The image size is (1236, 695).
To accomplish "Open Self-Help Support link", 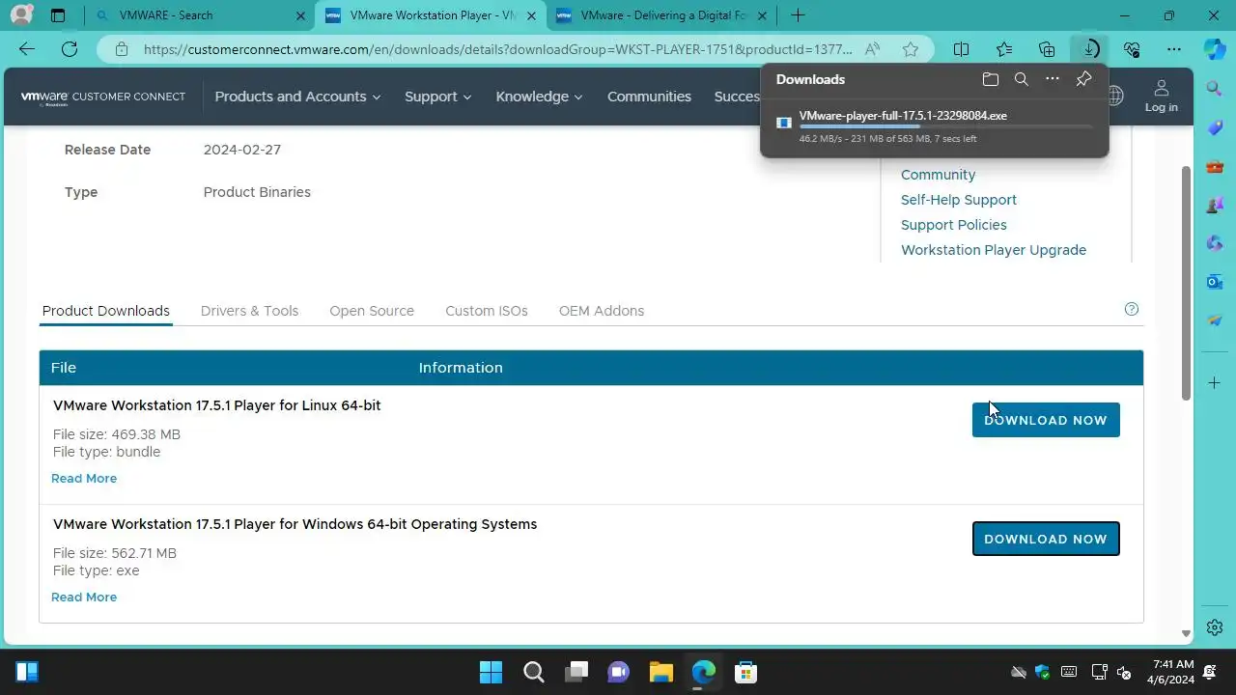I will [959, 200].
